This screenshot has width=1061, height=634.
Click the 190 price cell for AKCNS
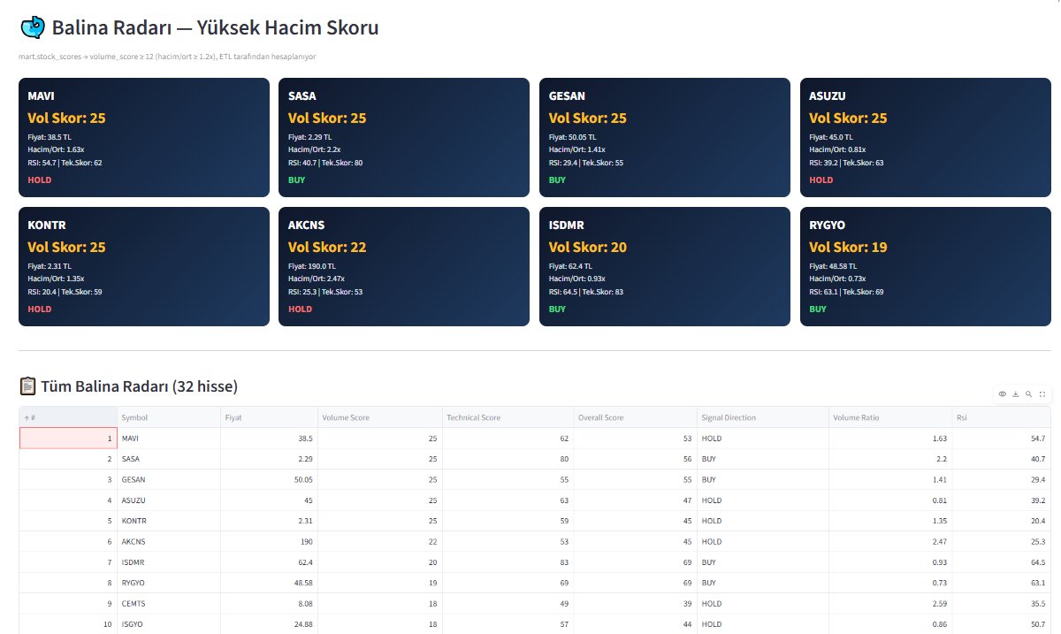(269, 541)
